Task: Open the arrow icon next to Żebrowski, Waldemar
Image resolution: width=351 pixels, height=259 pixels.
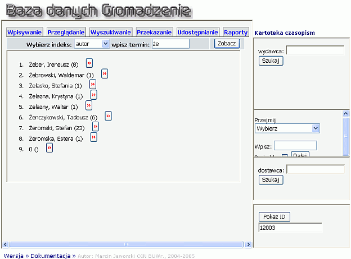Action: (105, 73)
